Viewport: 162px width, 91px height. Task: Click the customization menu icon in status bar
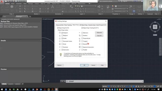[161, 86]
